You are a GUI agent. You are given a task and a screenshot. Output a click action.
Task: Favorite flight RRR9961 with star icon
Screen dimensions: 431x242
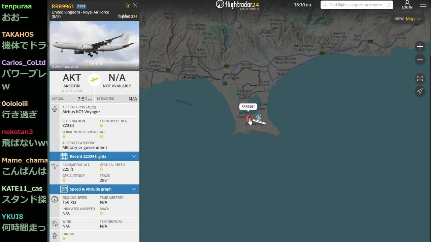pyautogui.click(x=127, y=5)
